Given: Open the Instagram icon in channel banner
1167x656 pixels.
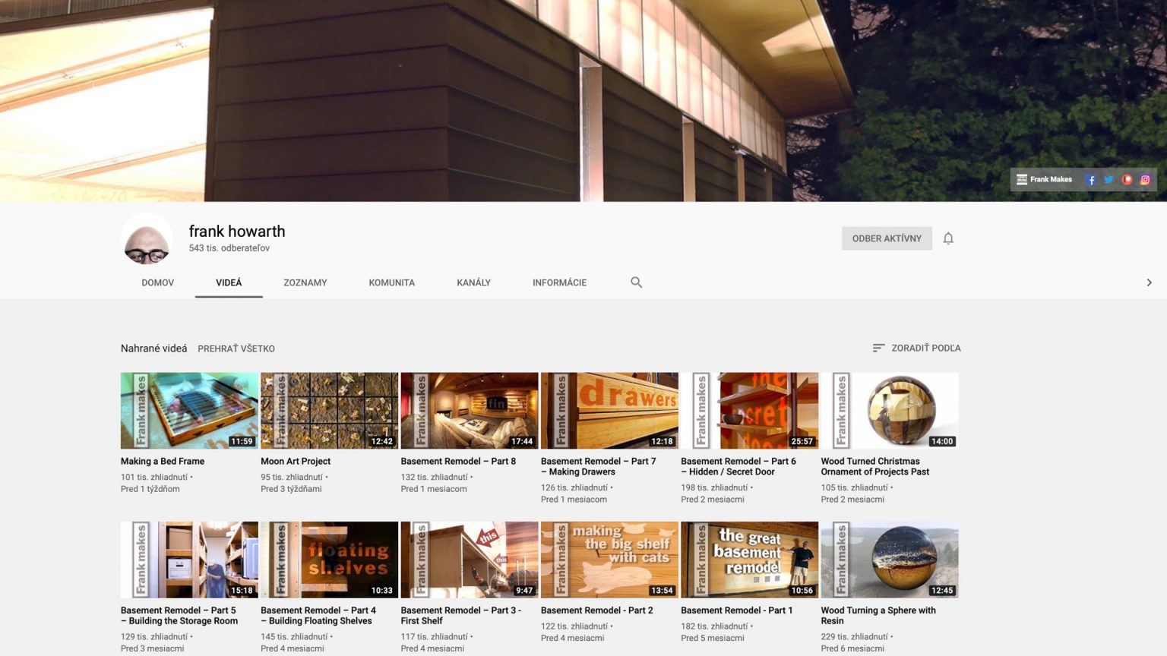Looking at the screenshot, I should point(1146,180).
